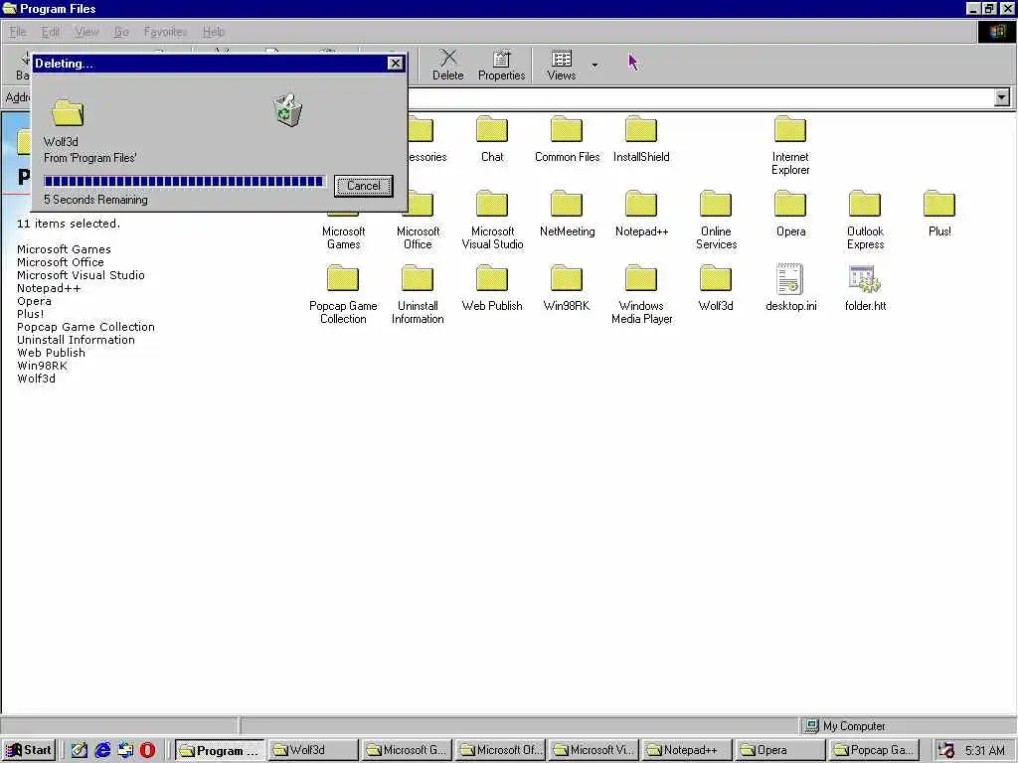
Task: Select the Chat folder
Action: point(492,139)
